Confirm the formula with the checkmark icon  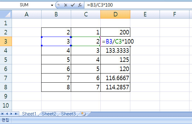(x=73, y=5)
